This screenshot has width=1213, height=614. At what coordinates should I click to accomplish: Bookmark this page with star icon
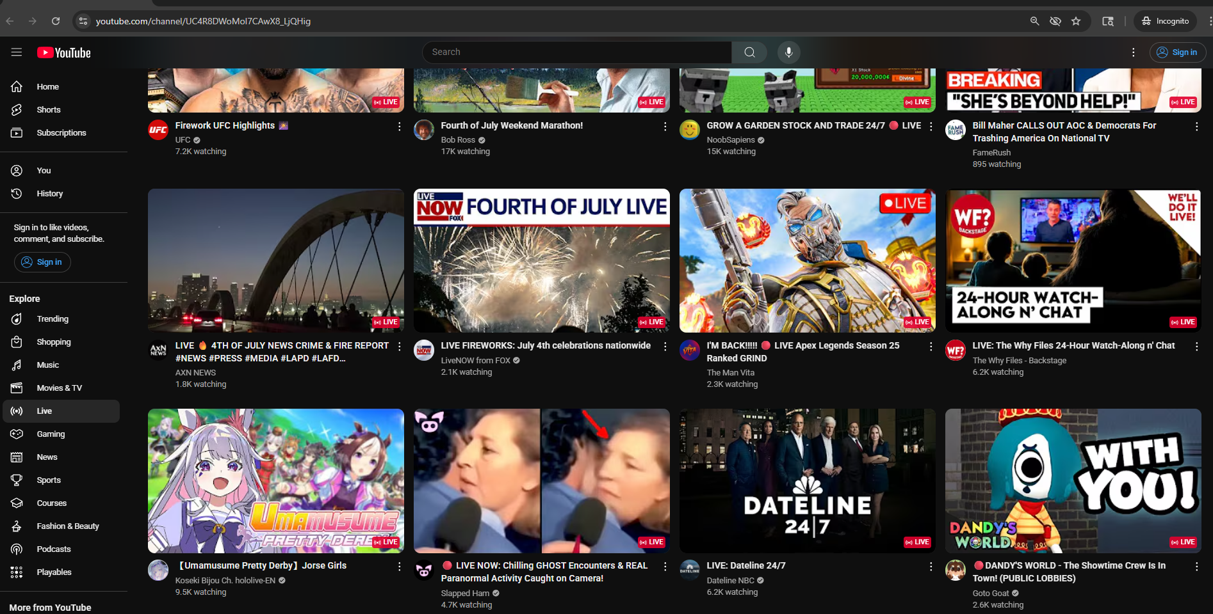(1076, 21)
